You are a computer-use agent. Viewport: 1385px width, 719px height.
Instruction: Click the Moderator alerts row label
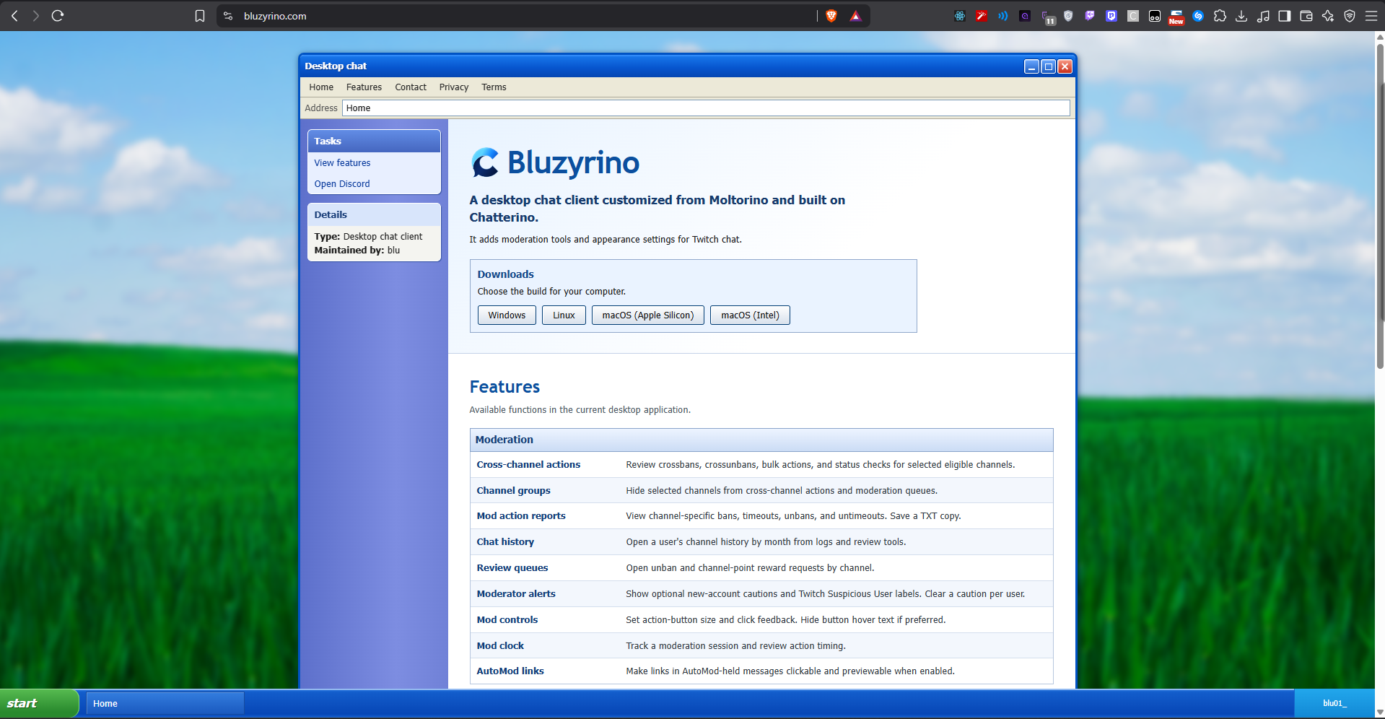pos(516,594)
